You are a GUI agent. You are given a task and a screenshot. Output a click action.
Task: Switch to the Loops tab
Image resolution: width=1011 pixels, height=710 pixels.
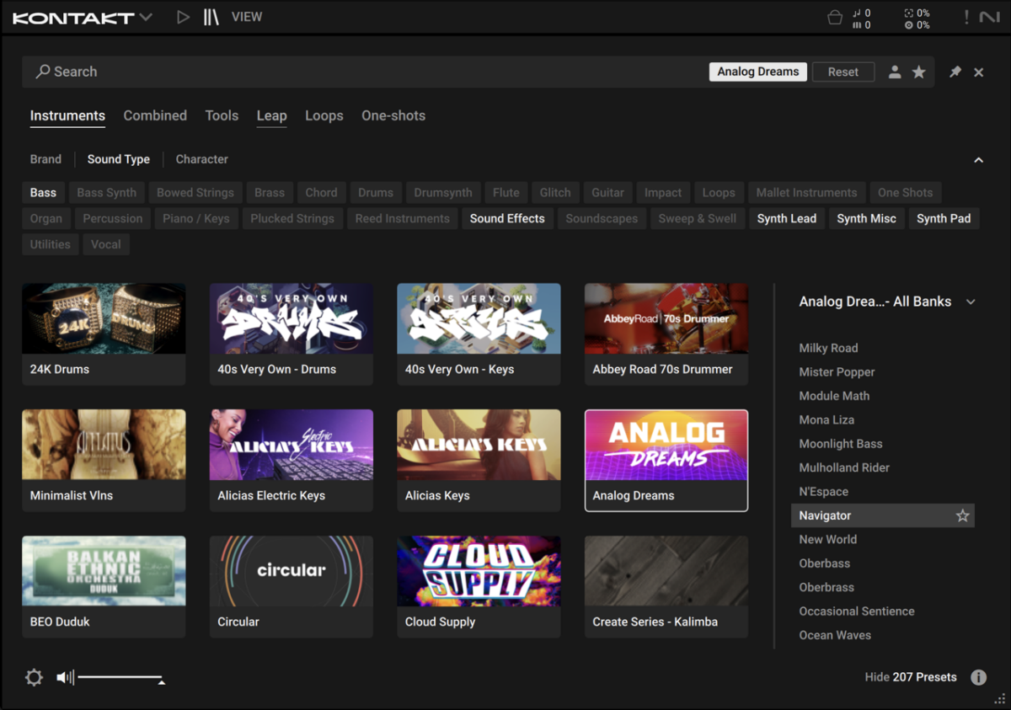pos(324,116)
